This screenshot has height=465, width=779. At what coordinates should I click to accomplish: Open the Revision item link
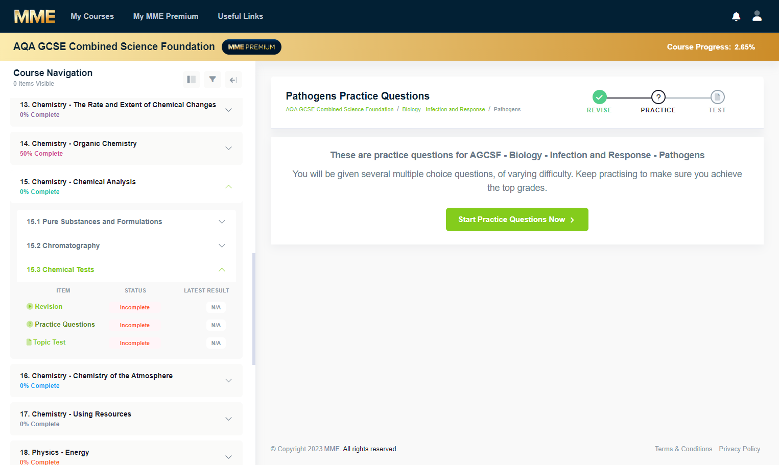[x=49, y=306]
